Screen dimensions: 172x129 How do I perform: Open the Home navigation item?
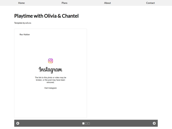(22, 3)
